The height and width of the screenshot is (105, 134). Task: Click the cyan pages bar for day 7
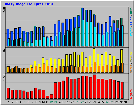click(32, 44)
